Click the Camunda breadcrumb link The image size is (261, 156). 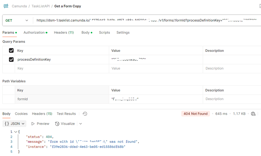19,6
